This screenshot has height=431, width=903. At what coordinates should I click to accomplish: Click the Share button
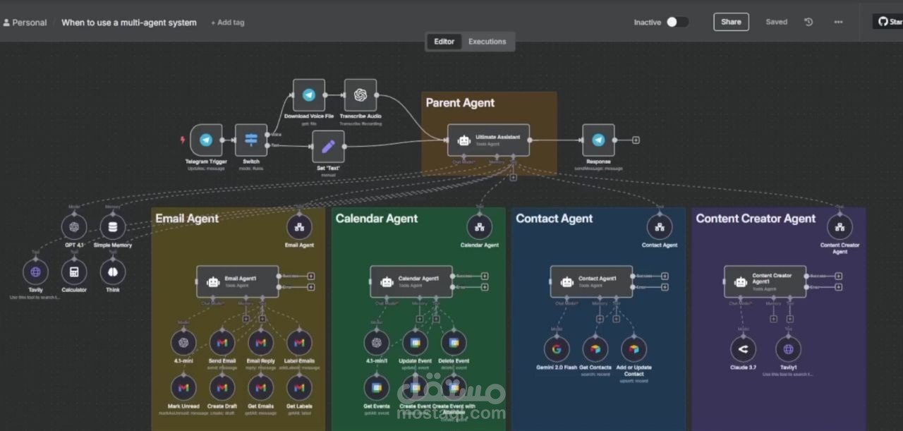coord(731,22)
